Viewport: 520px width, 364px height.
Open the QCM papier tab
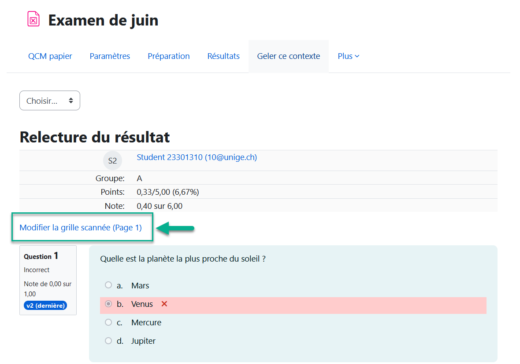(50, 56)
